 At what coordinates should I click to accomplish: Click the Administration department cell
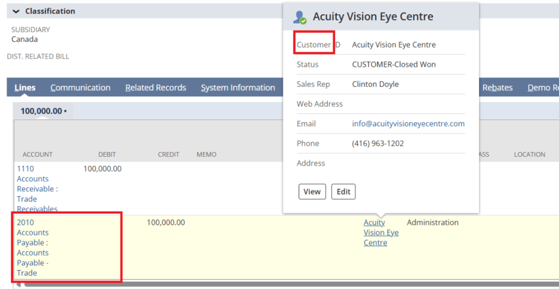tap(432, 223)
